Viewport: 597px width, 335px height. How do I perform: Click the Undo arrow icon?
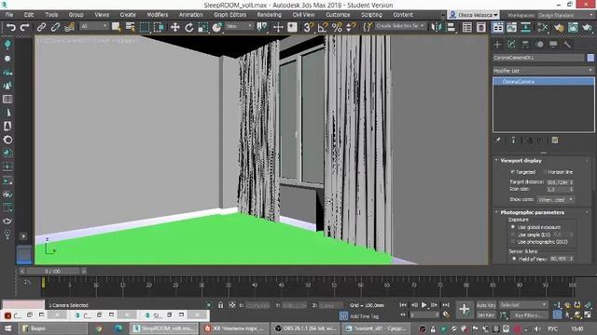click(x=11, y=27)
